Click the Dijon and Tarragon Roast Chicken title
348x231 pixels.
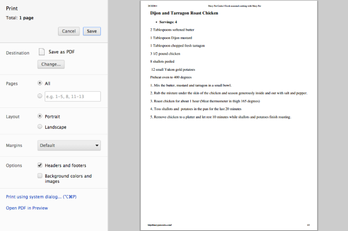point(184,13)
